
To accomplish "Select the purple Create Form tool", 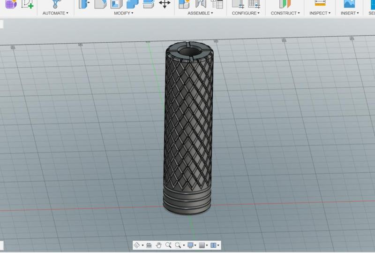I will point(11,4).
